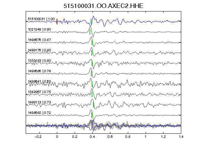Click green pick marker on trace 1499113
The image size is (200, 150).
tap(93, 105)
